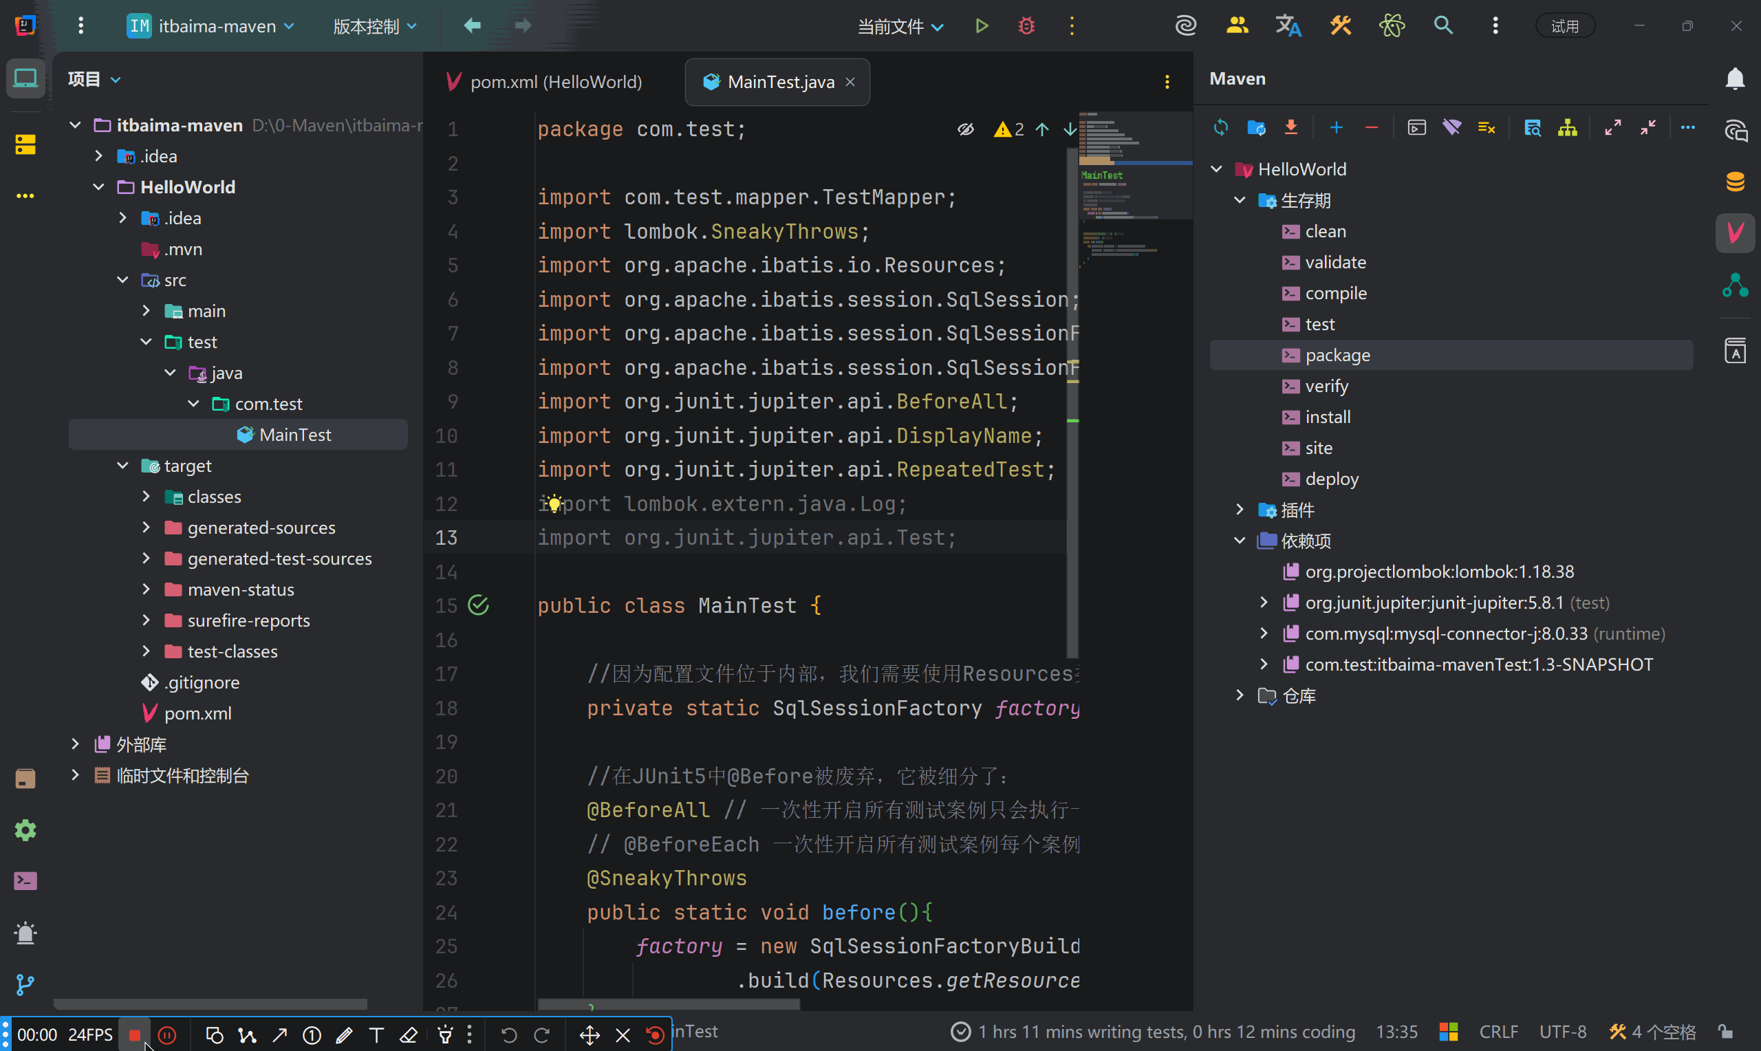This screenshot has height=1051, width=1761.
Task: Toggle Maven offline mode
Action: [1451, 127]
